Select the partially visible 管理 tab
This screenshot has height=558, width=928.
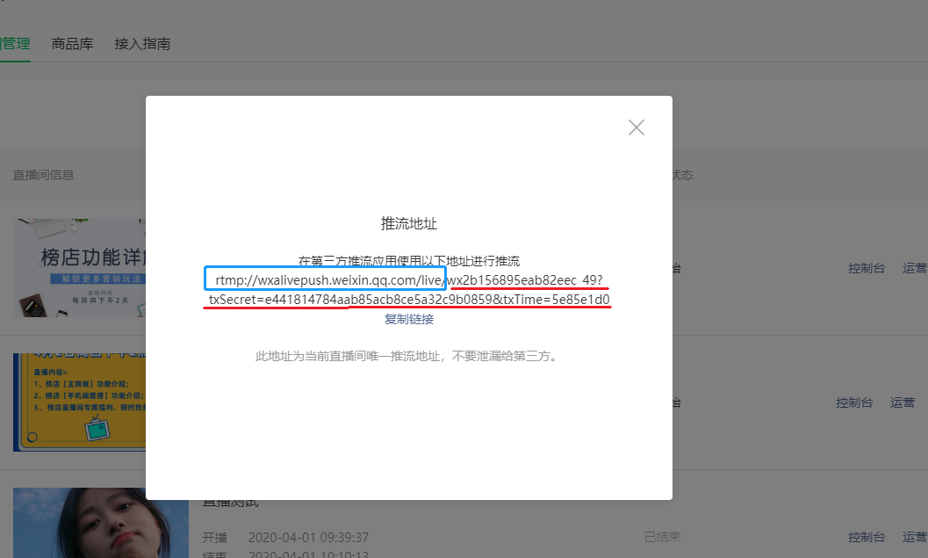coord(15,43)
